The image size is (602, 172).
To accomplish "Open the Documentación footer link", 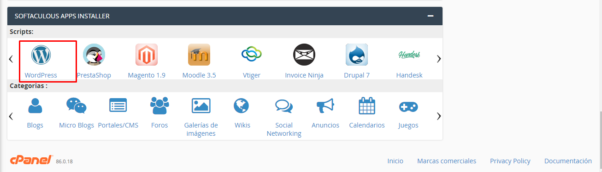I will tap(568, 161).
